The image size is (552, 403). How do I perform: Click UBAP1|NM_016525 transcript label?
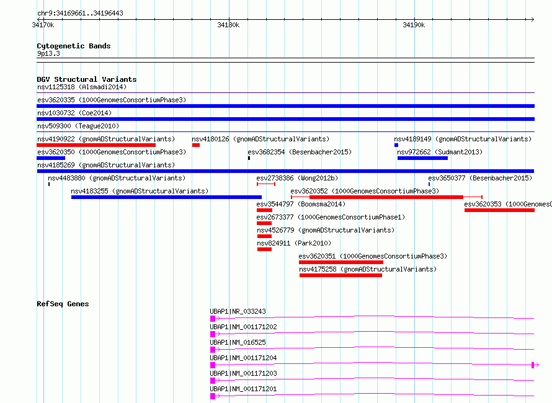238,342
